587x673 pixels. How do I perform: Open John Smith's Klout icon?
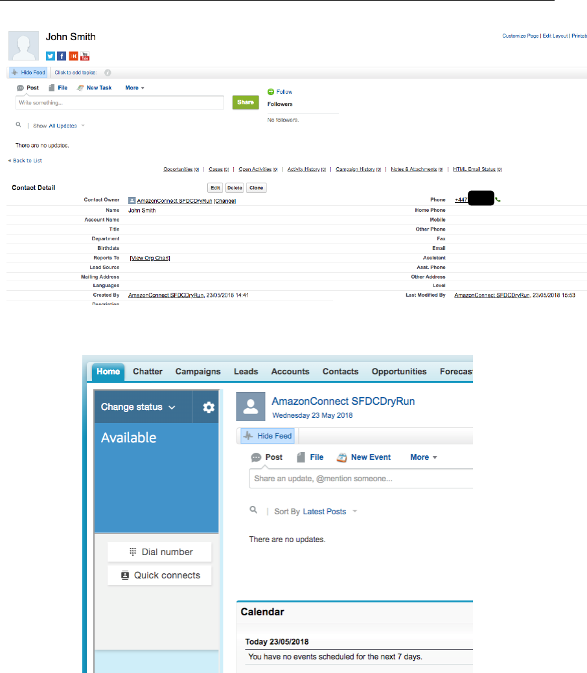click(73, 56)
